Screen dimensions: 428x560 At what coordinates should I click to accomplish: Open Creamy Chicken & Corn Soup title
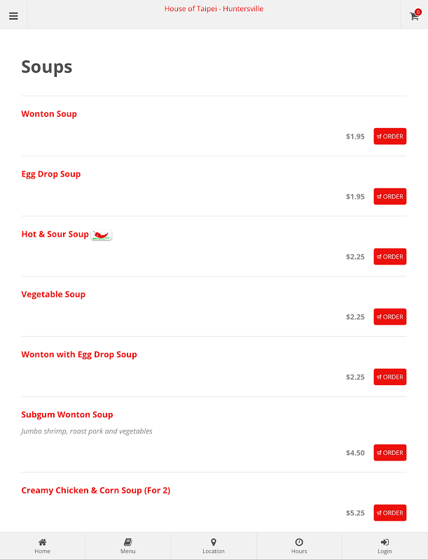point(96,491)
